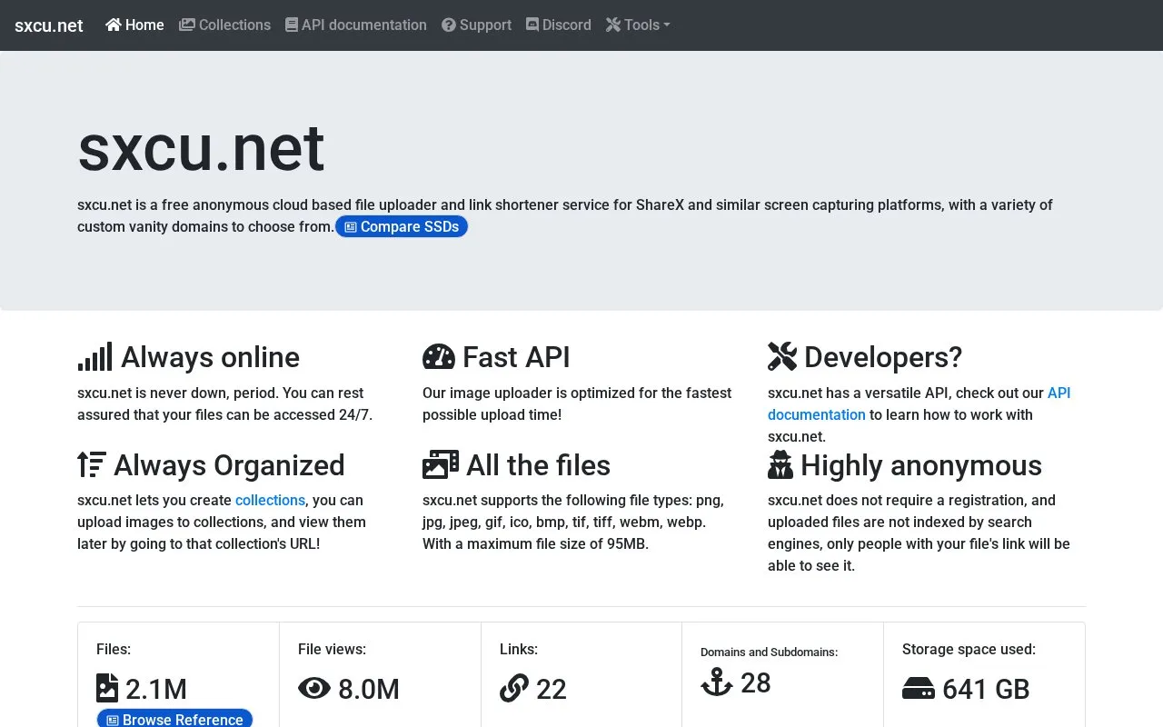Screen dimensions: 1163x727
Task: Open API documentation in the navbar
Action: (356, 25)
